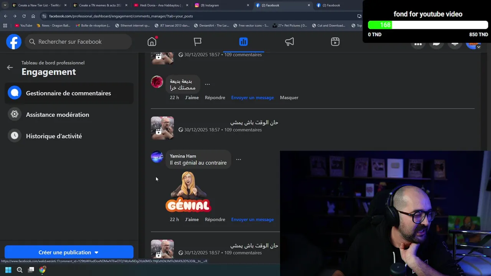Open the Pages flag icon
This screenshot has width=491, height=276.
pos(198,41)
